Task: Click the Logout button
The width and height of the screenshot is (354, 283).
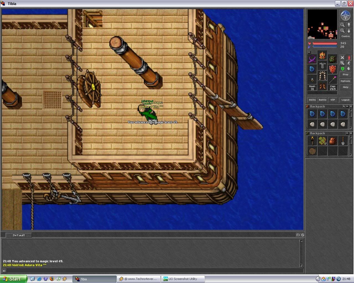Action: coord(345,100)
